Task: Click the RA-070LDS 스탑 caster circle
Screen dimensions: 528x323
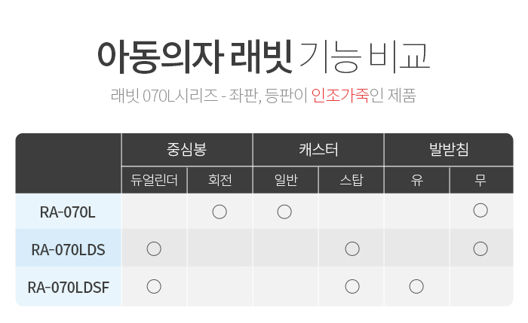Action: [x=352, y=249]
